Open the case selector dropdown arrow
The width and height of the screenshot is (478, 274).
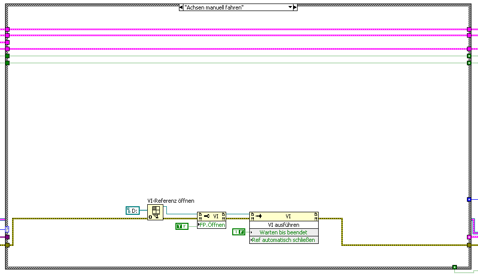coord(290,8)
